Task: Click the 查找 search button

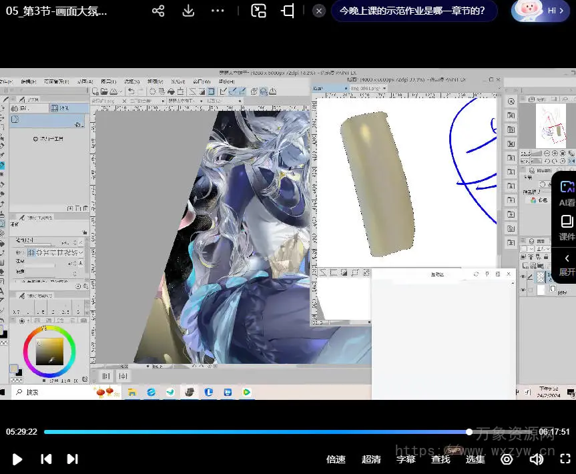Action: (x=441, y=459)
